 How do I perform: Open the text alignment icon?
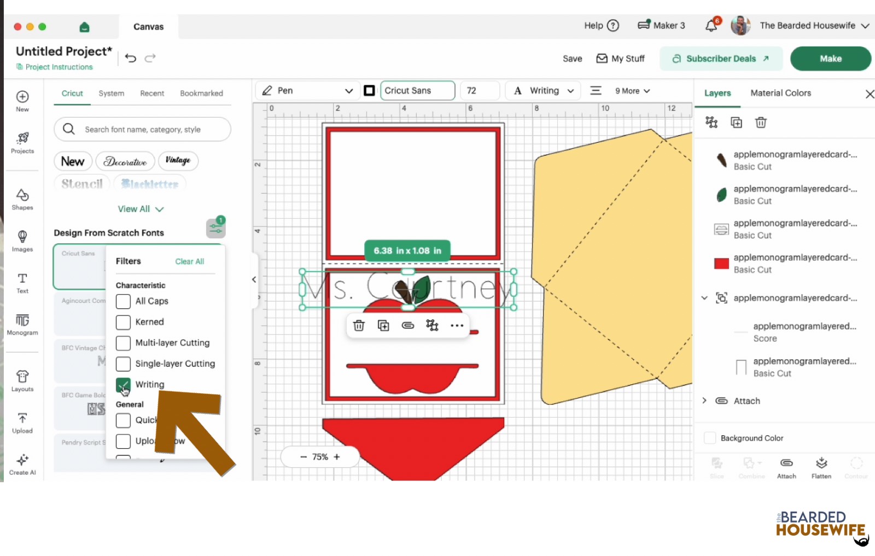coord(596,91)
